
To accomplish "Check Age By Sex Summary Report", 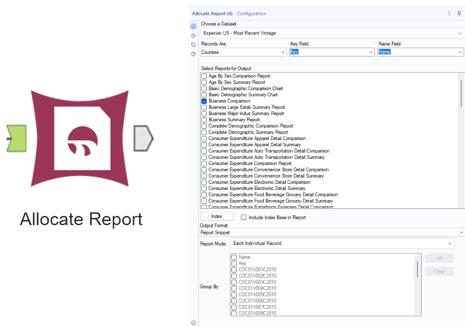I will coord(204,83).
